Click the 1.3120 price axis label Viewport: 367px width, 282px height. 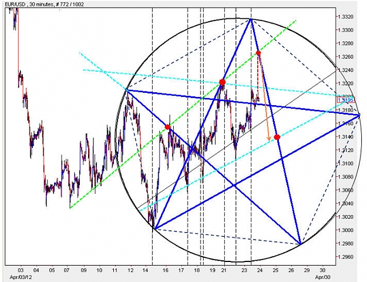[x=346, y=150]
